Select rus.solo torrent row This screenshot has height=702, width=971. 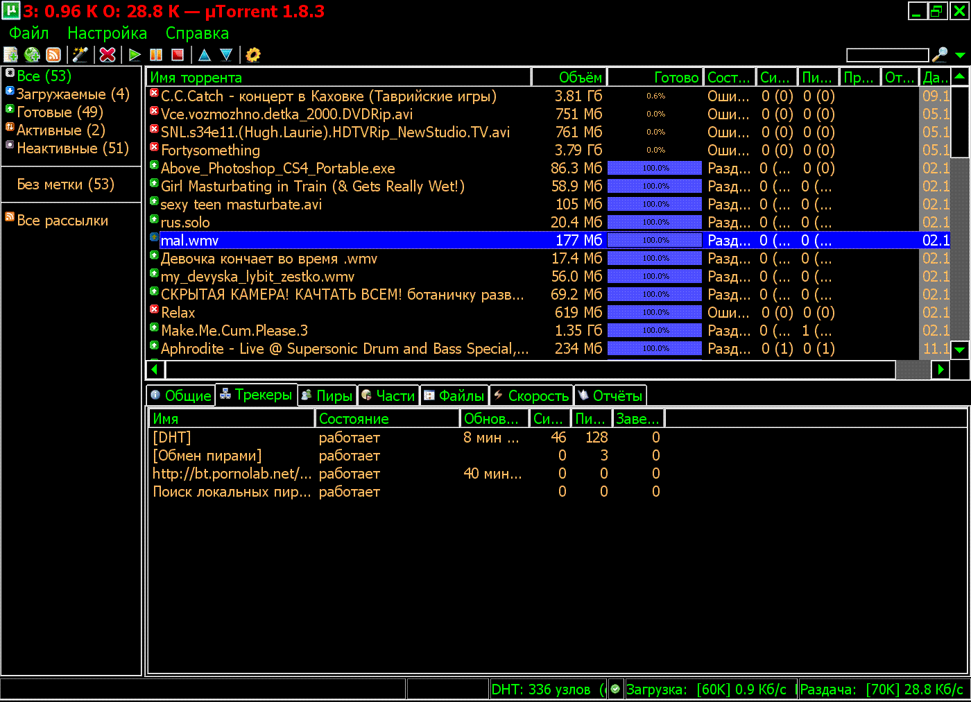coord(548,223)
